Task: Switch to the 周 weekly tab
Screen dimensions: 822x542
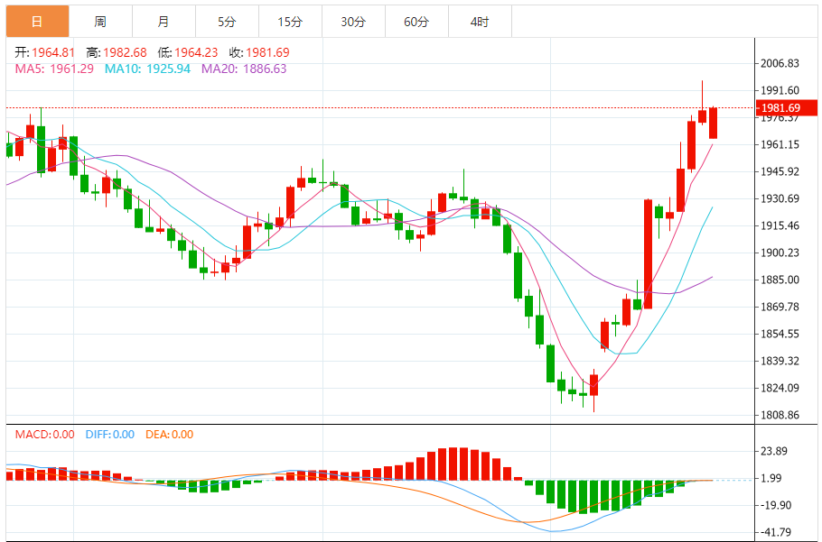Action: coord(100,22)
